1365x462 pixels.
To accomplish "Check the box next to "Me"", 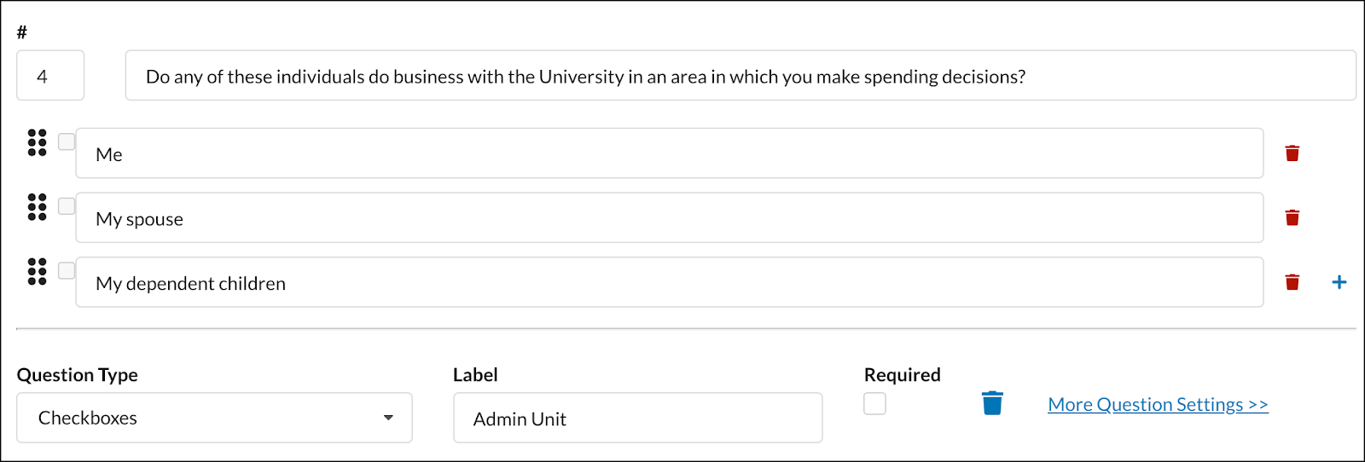I will click(x=67, y=141).
